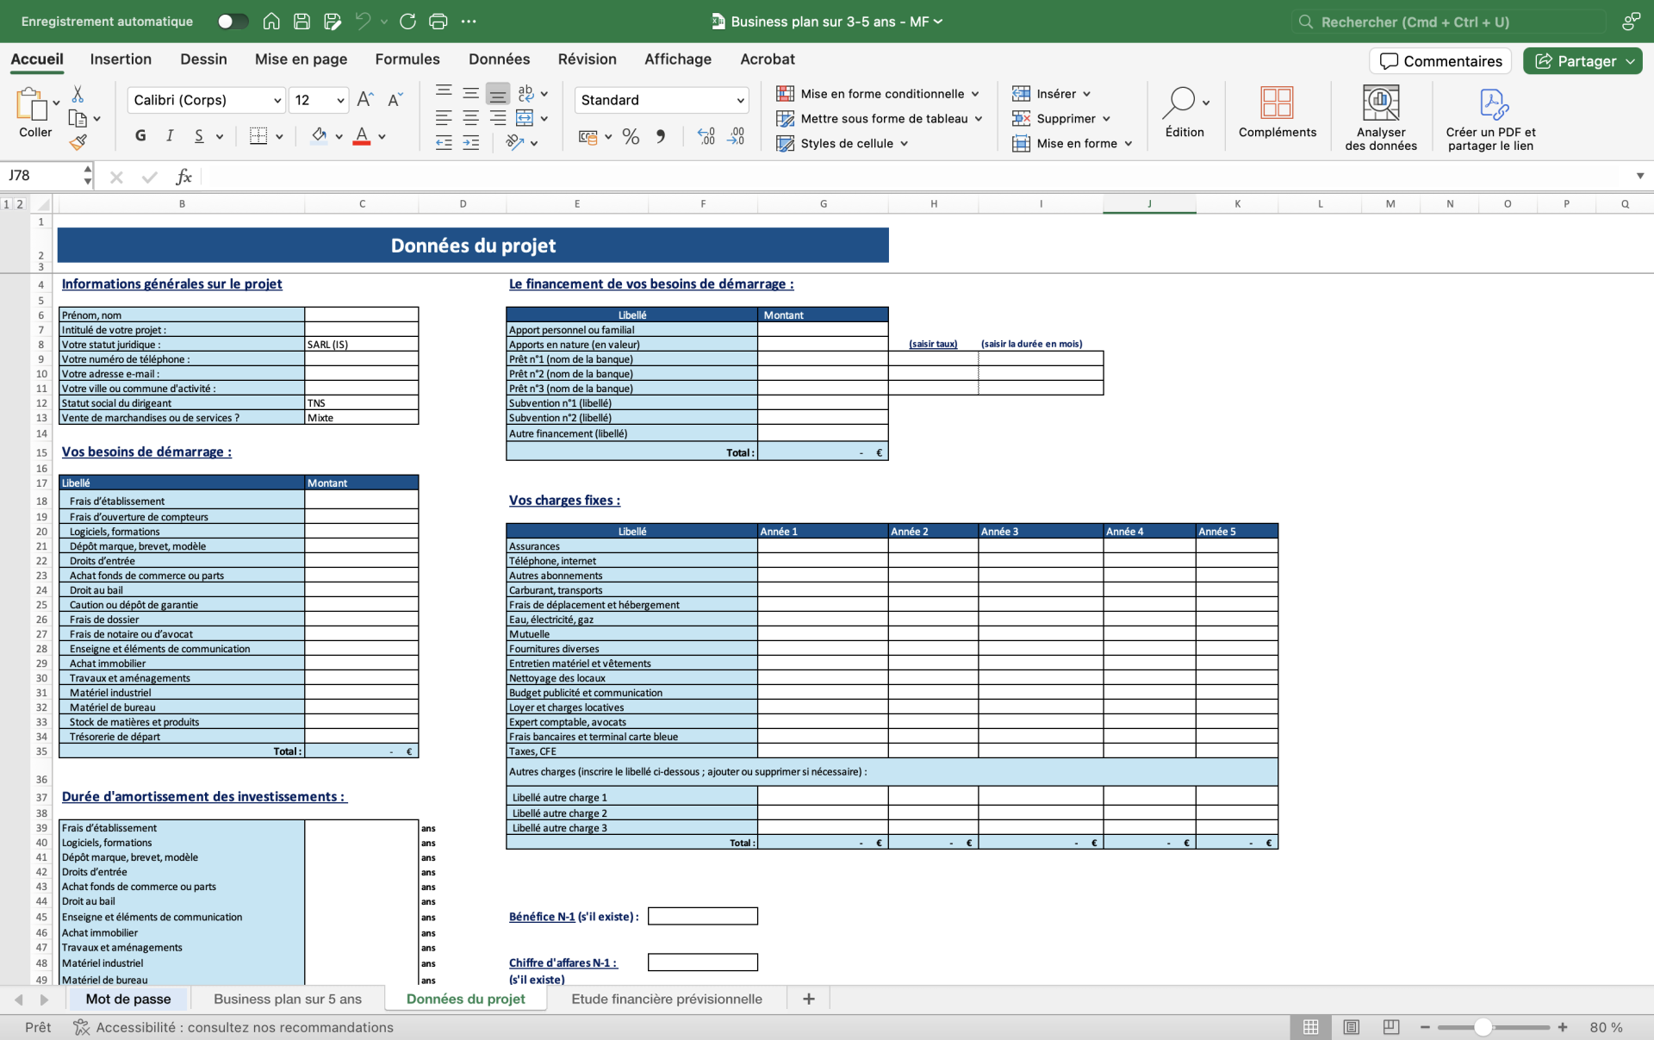
Task: Click the wrap text icon
Action: point(525,93)
